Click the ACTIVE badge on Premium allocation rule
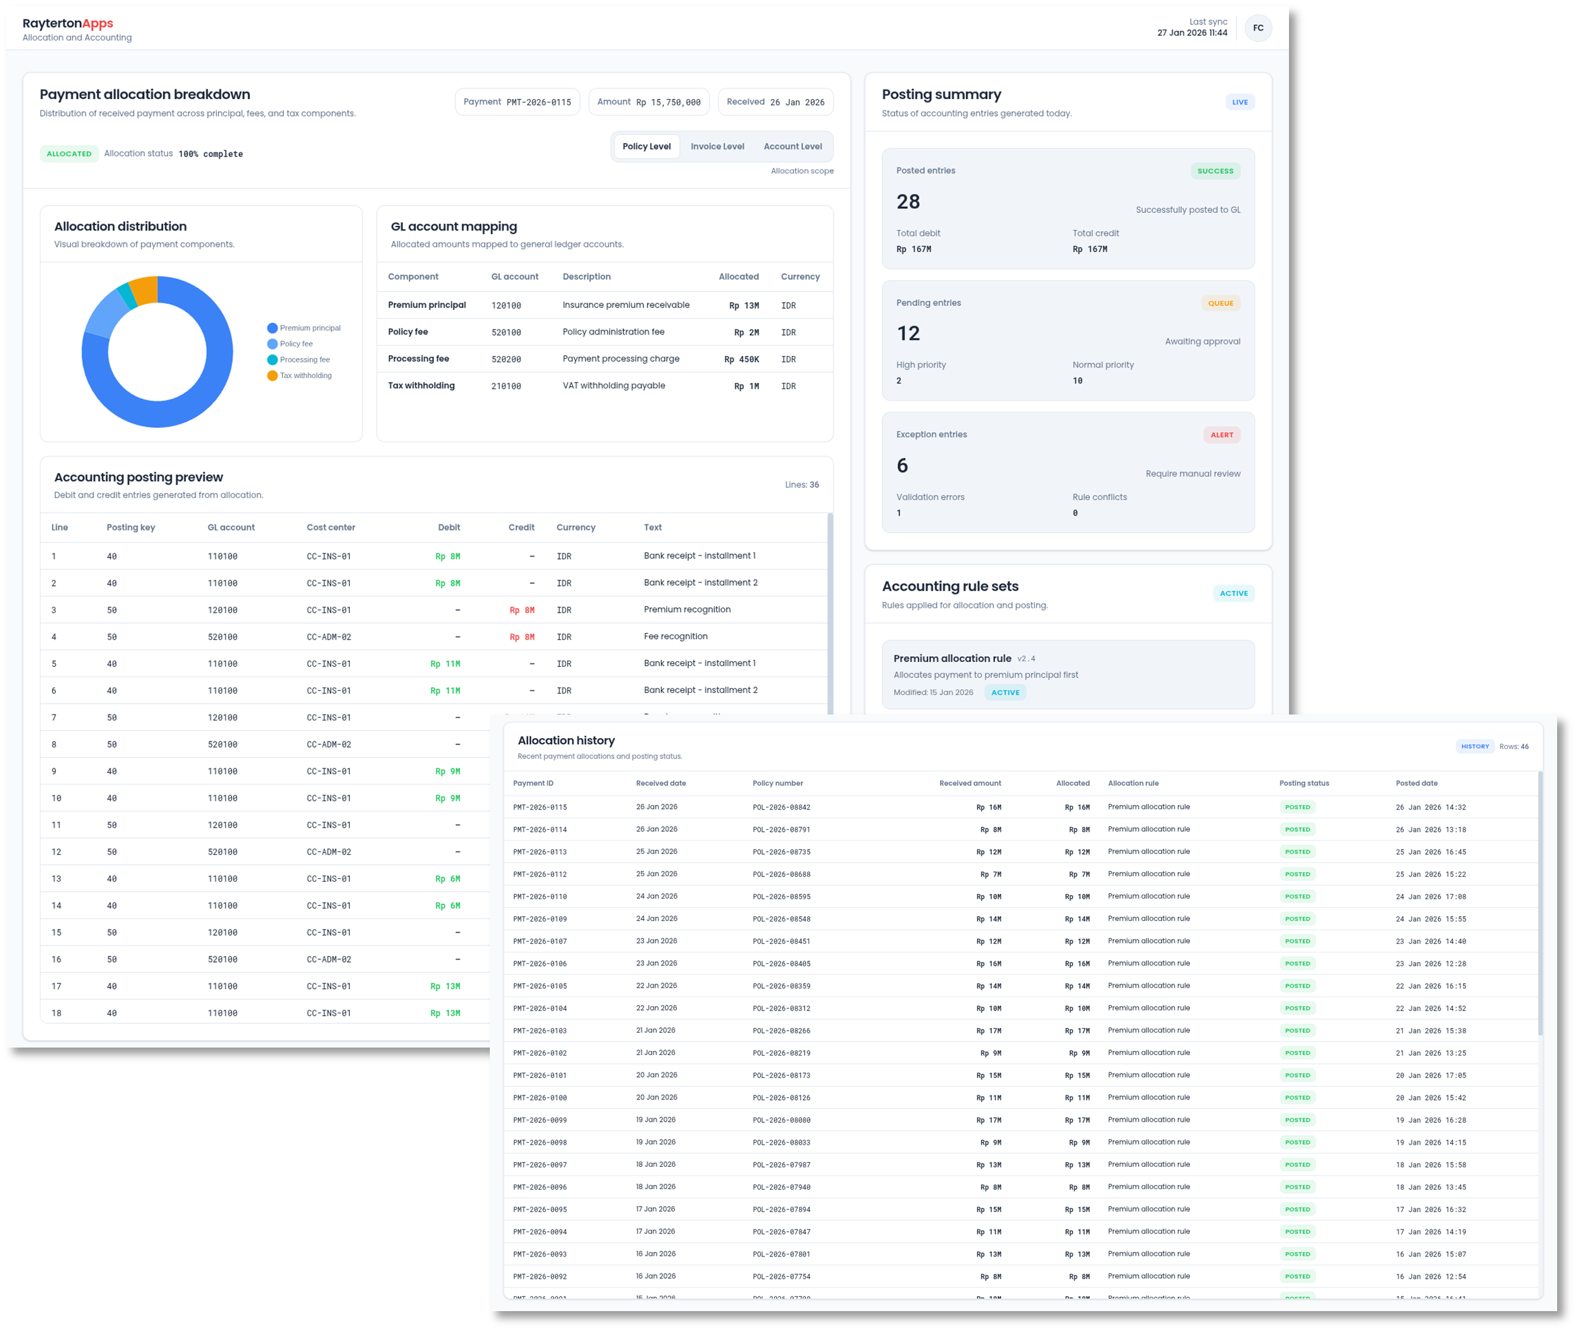Image resolution: width=1576 pixels, height=1330 pixels. pyautogui.click(x=1005, y=692)
